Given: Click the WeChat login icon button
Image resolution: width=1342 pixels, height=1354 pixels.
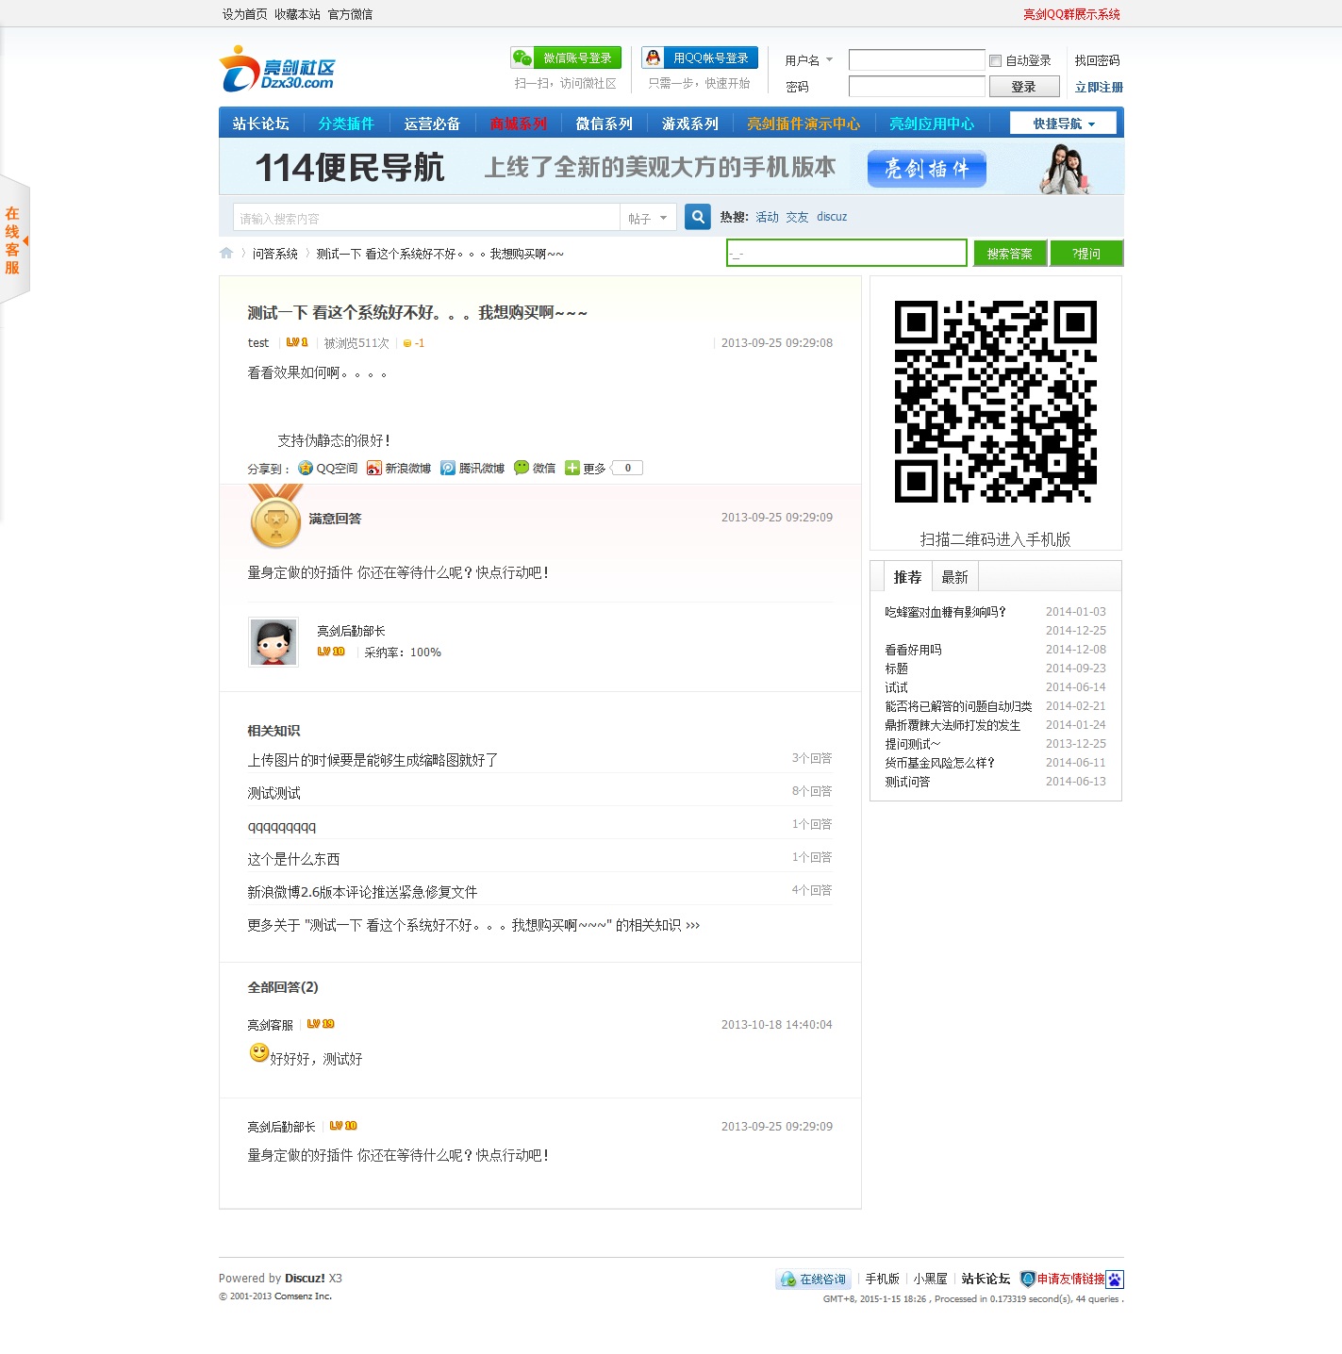Looking at the screenshot, I should point(566,58).
